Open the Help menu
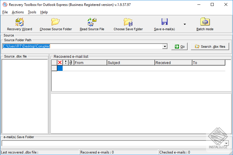Image resolution: width=233 pixels, height=155 pixels. click(x=44, y=12)
